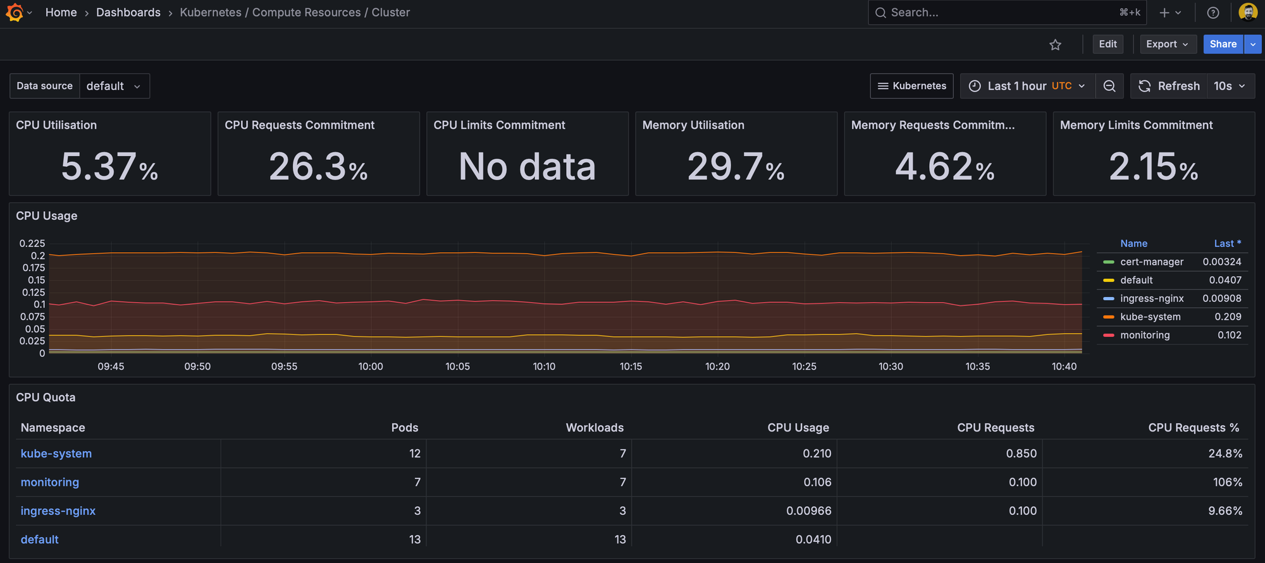Open the ingress-nginx namespace link

(x=58, y=511)
